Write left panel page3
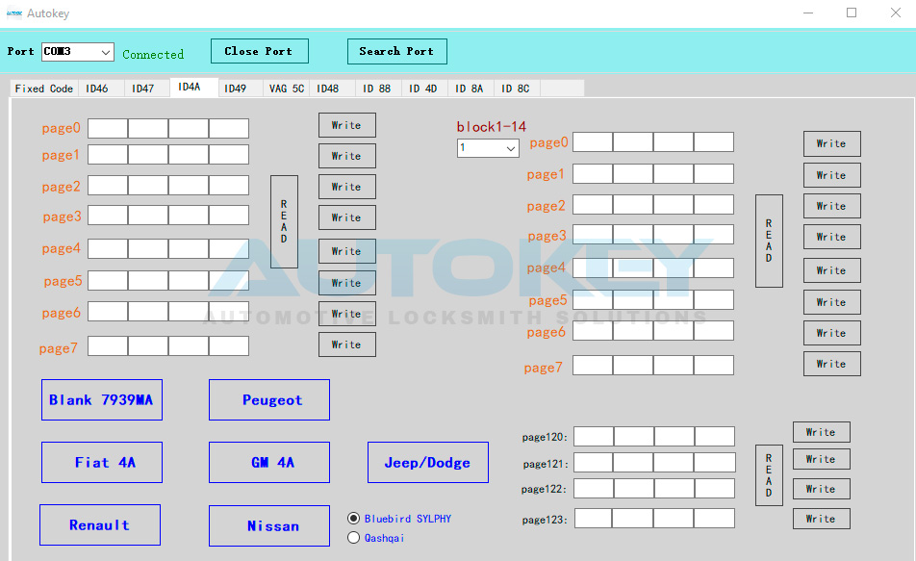This screenshot has width=916, height=561. click(x=347, y=217)
